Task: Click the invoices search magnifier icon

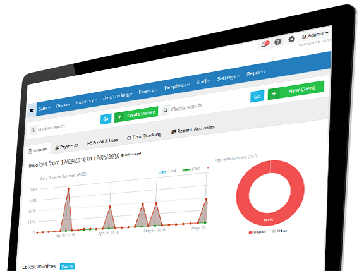Action: point(33,130)
